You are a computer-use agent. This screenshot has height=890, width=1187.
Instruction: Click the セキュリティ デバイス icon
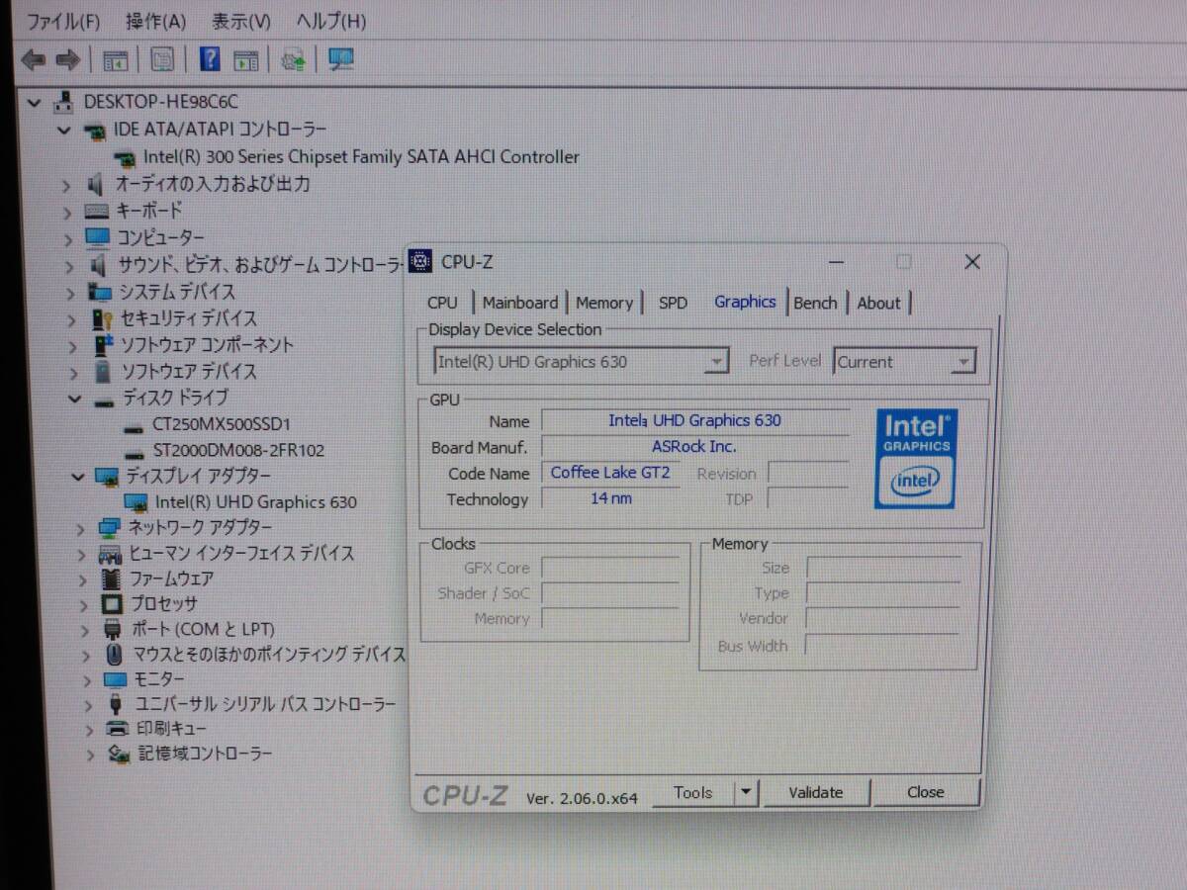[103, 318]
